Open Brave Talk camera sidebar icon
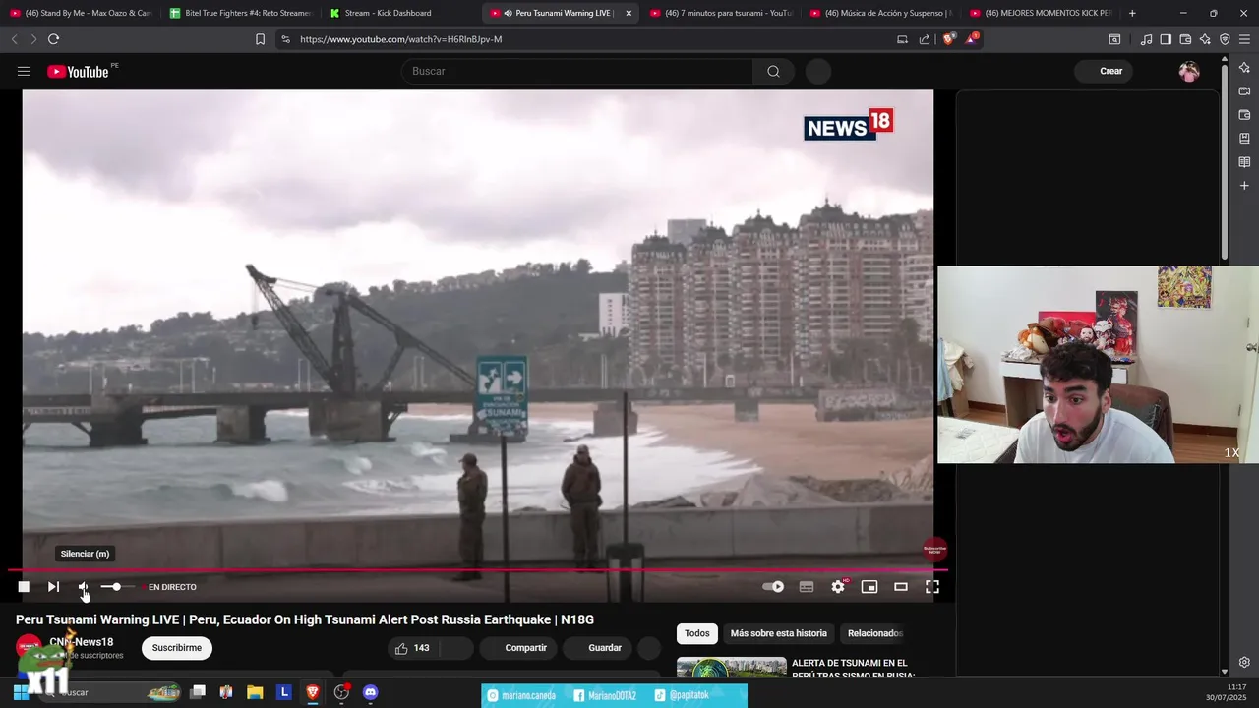The image size is (1259, 708). pyautogui.click(x=1244, y=91)
